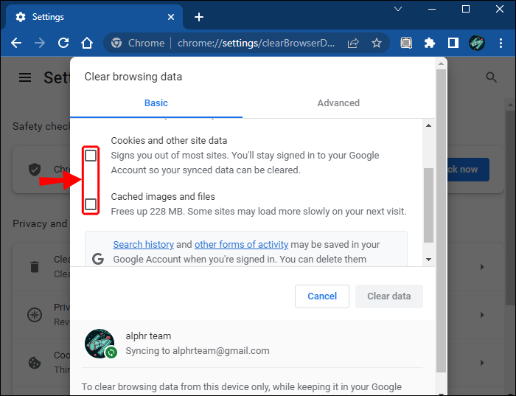Viewport: 516px width, 396px height.
Task: Check Cached images and files
Action: click(x=91, y=204)
